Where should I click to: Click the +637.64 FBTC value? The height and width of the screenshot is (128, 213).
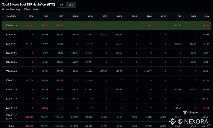coord(59,35)
